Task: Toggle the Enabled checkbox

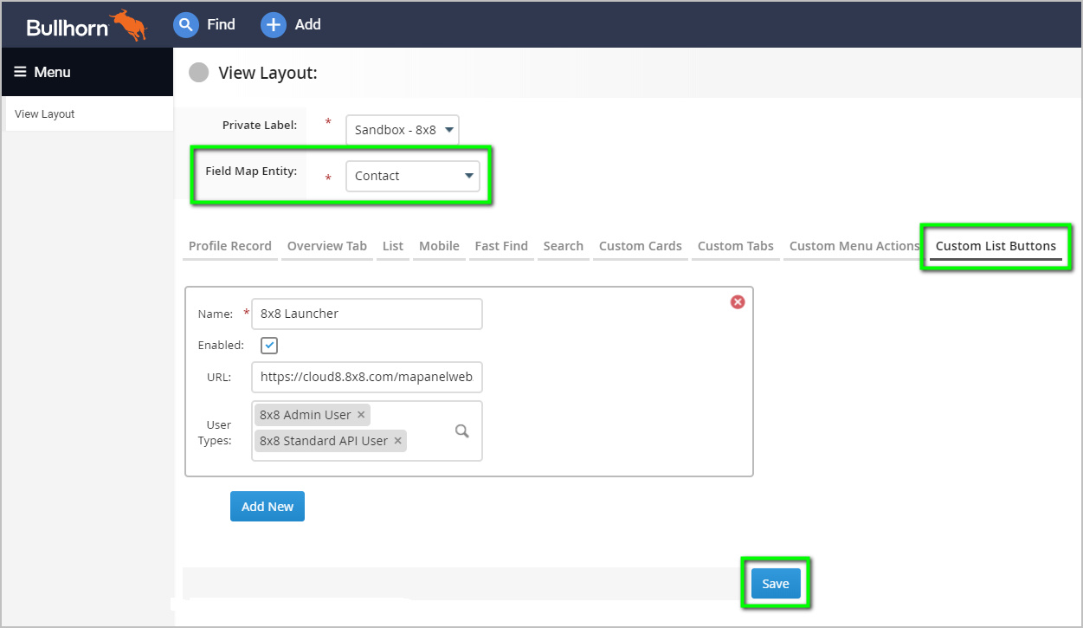Action: pyautogui.click(x=270, y=346)
